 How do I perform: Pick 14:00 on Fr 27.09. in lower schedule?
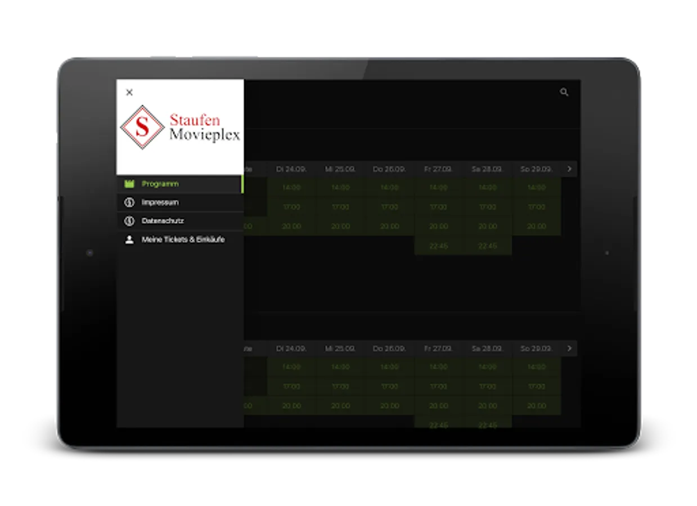[438, 367]
